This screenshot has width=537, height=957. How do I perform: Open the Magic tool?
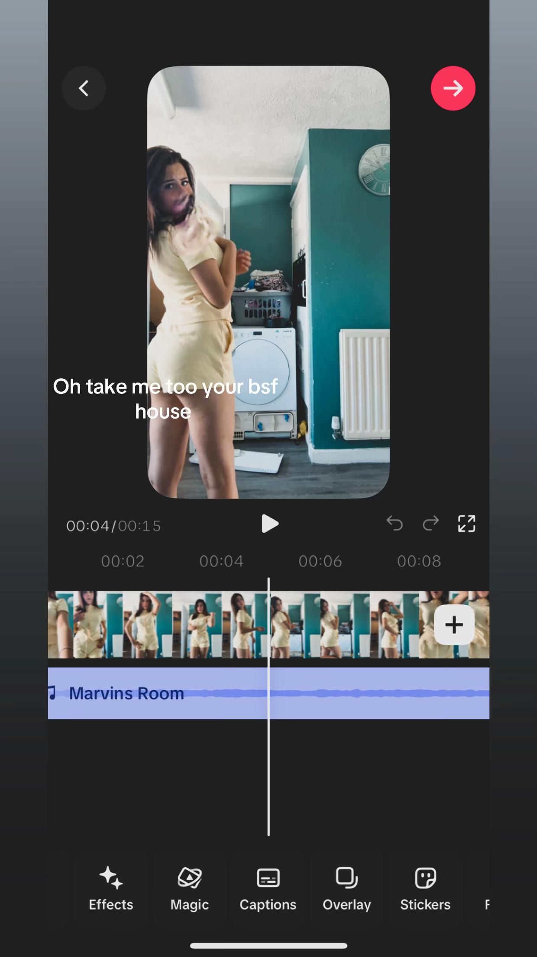pos(190,888)
